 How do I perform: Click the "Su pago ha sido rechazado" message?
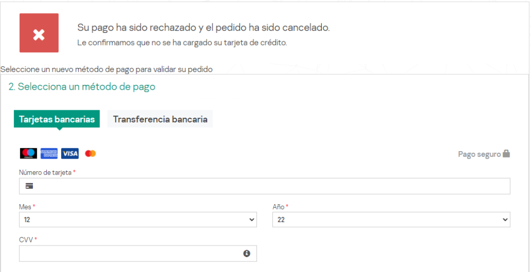[x=203, y=28]
